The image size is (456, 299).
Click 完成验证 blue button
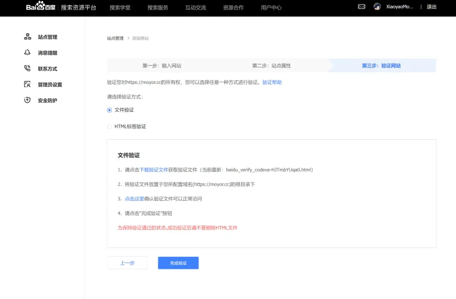click(178, 263)
